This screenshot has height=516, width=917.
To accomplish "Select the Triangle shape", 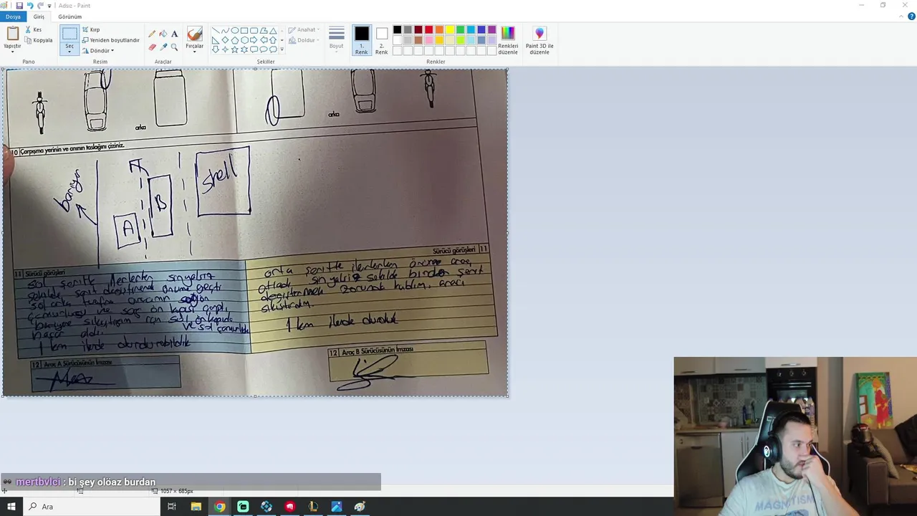I will coord(273,31).
